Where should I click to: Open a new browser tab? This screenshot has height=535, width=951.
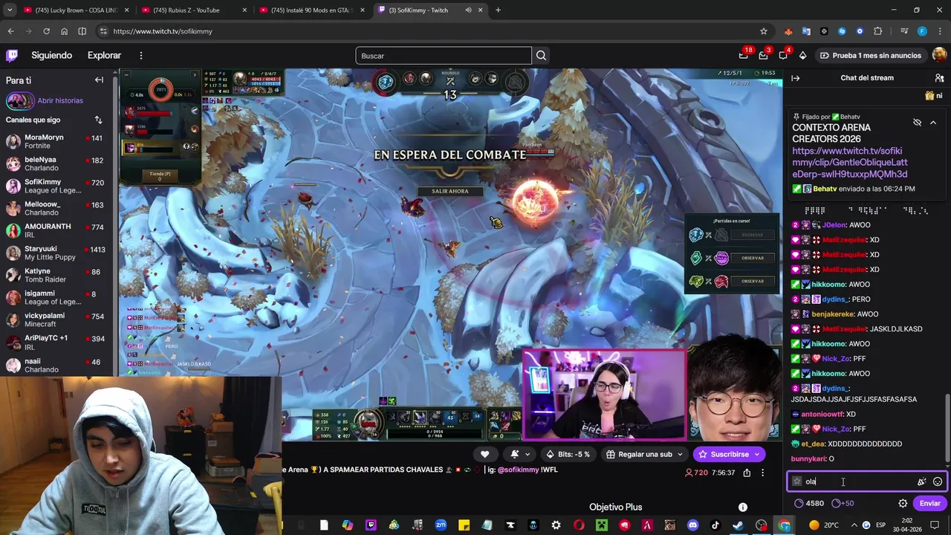point(498,10)
